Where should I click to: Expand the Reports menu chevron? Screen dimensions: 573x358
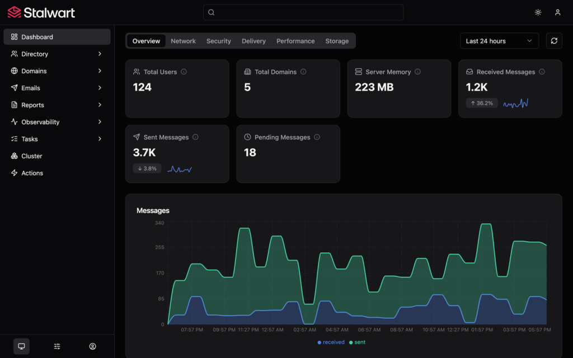[100, 105]
